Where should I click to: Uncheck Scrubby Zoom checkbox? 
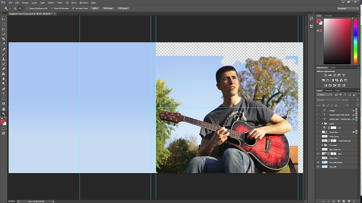[73, 9]
